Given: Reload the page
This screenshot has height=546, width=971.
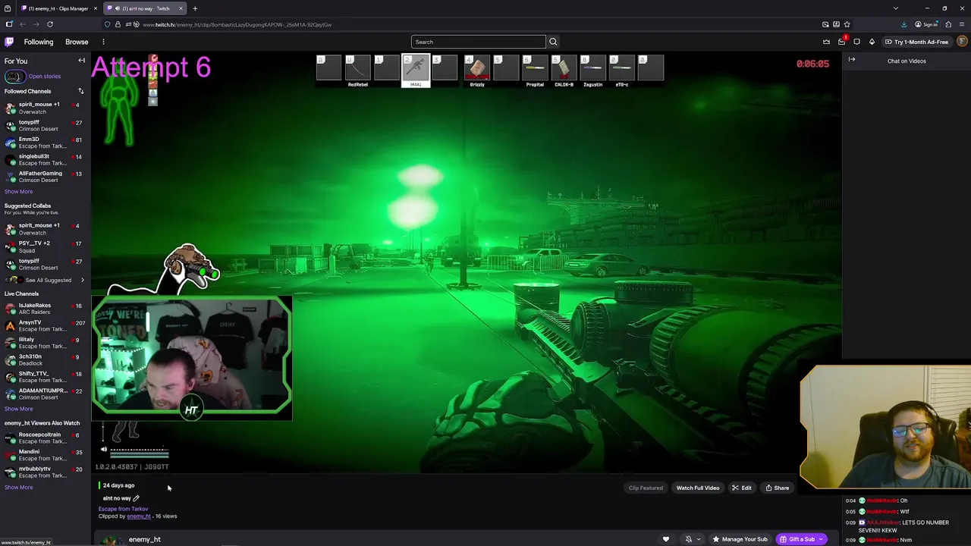Looking at the screenshot, I should [50, 24].
